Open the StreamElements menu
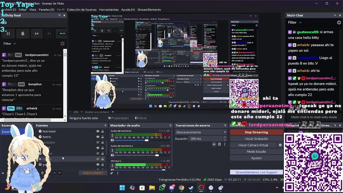Screen dimensions: 343x193 point(149,10)
